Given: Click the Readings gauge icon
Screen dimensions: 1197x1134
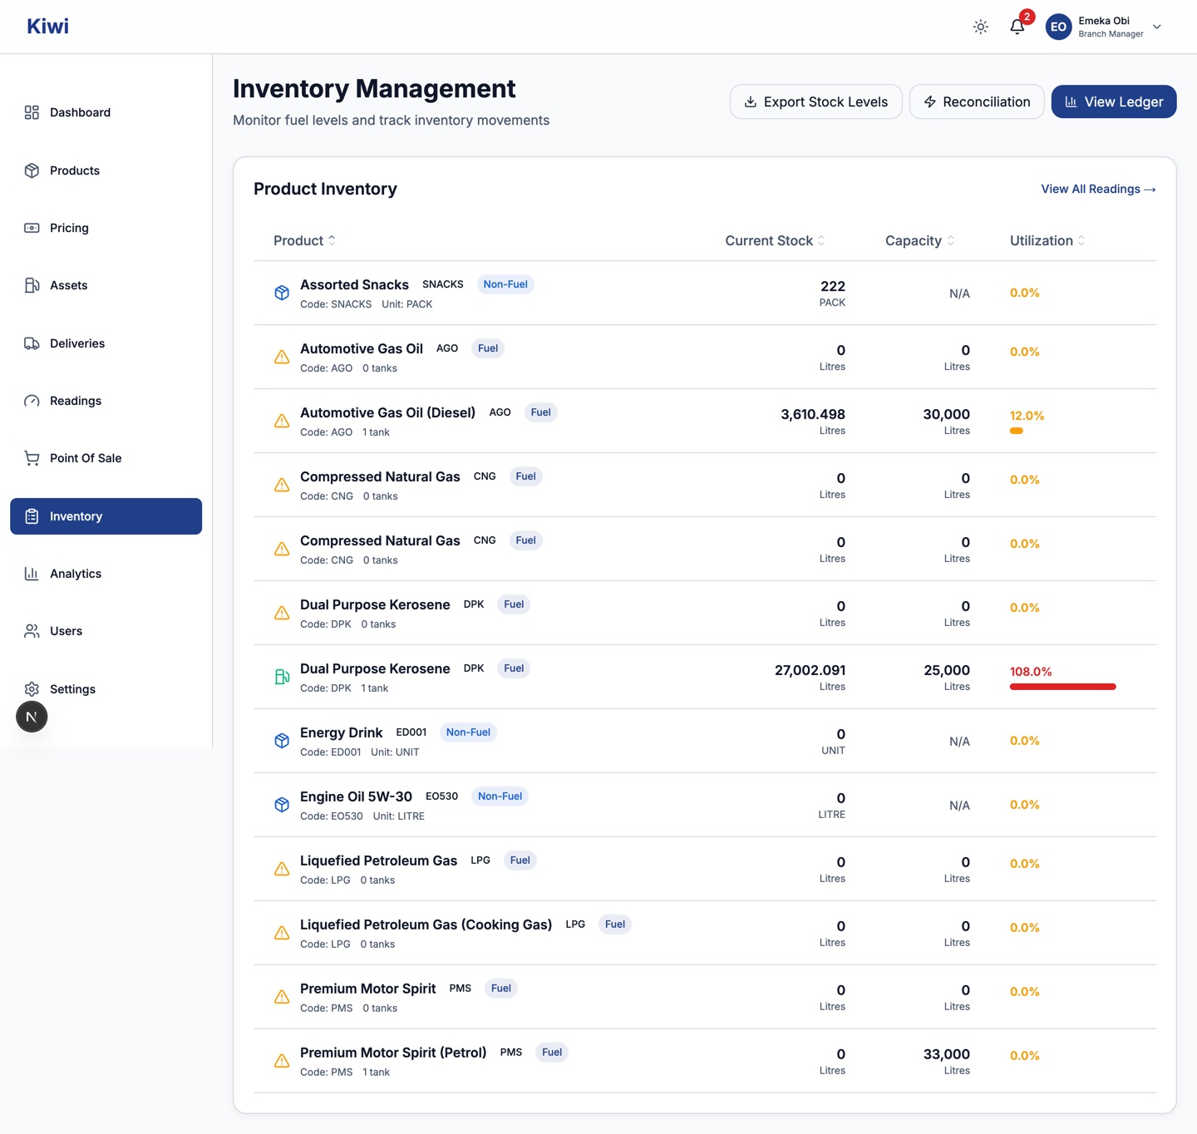Looking at the screenshot, I should [x=32, y=401].
